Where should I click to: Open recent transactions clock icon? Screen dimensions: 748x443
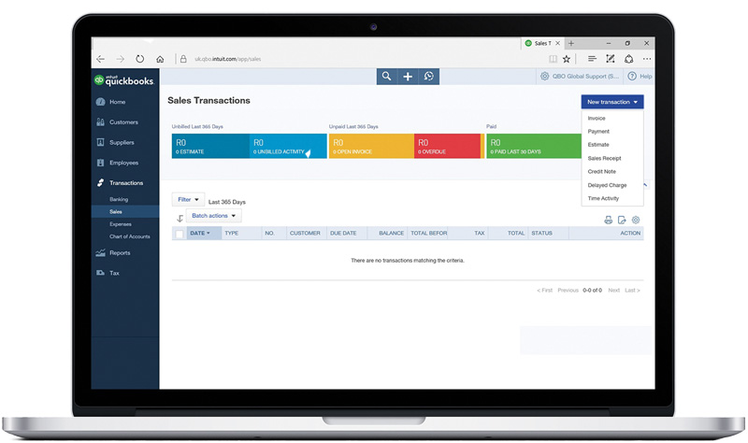429,77
